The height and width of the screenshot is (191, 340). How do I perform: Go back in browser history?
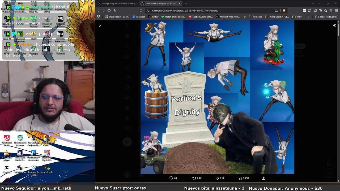pos(98,11)
